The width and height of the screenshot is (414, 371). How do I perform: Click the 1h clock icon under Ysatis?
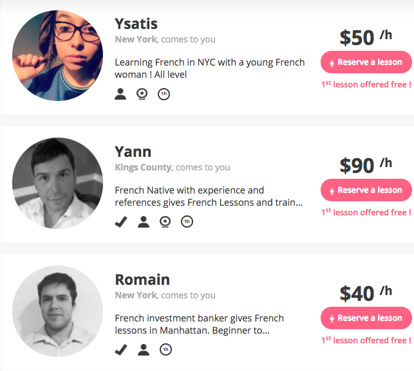pyautogui.click(x=164, y=94)
